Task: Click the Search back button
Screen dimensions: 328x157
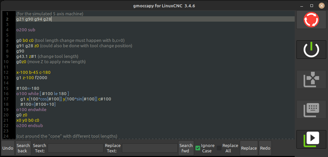Action: point(23,148)
